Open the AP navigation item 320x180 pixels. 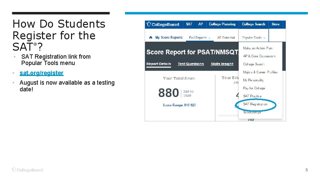(200, 24)
